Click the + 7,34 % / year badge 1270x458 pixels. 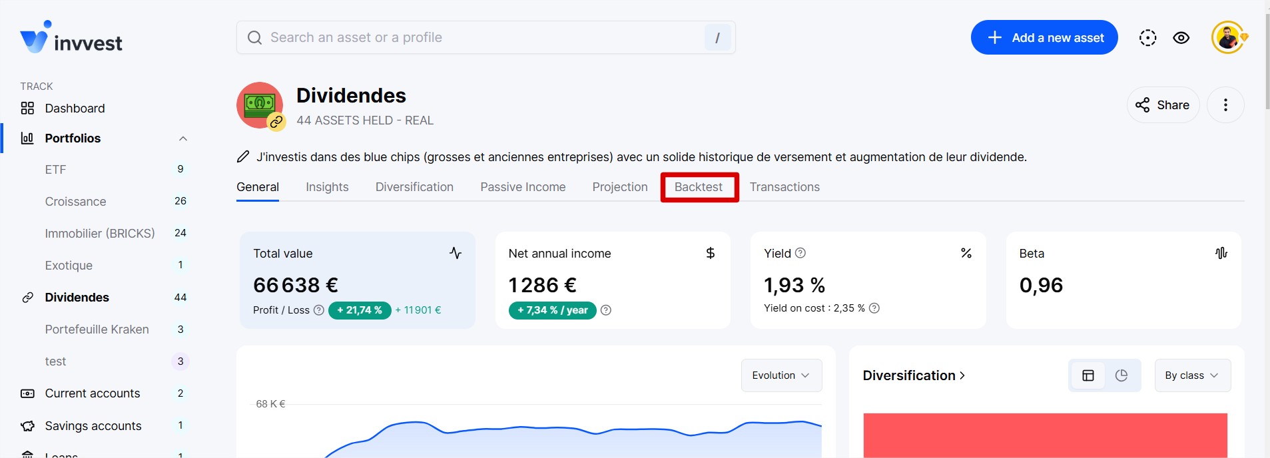553,310
